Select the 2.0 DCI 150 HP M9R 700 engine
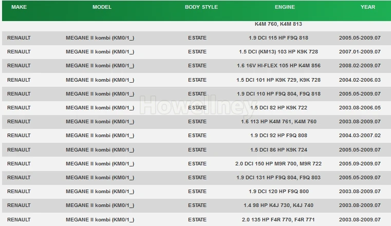 click(x=278, y=164)
